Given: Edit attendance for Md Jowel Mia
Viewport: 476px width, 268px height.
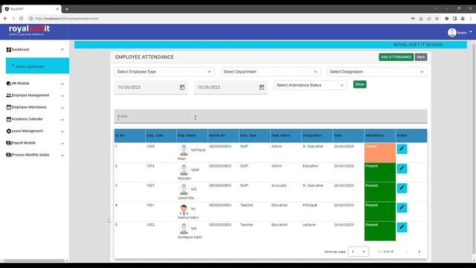Looking at the screenshot, I should 402,188.
